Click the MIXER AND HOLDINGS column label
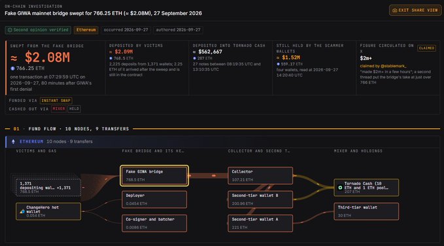444x246 pixels. point(358,151)
